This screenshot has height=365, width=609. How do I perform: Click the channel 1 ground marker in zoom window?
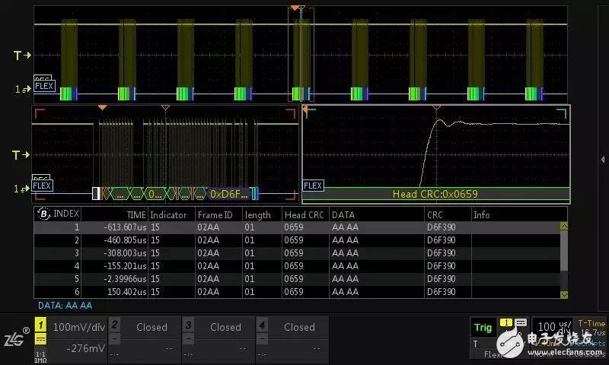[x=22, y=188]
